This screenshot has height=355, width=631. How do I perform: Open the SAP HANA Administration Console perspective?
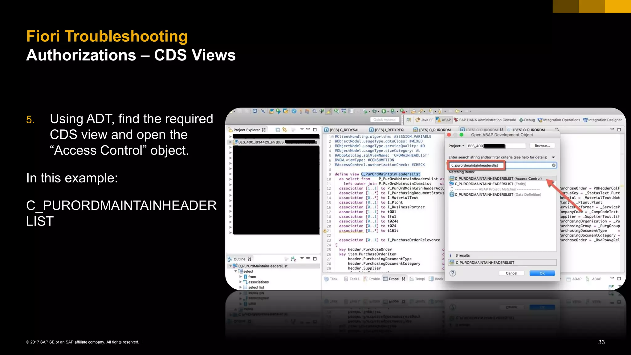(485, 120)
